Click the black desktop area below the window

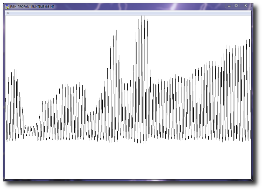[125, 187]
